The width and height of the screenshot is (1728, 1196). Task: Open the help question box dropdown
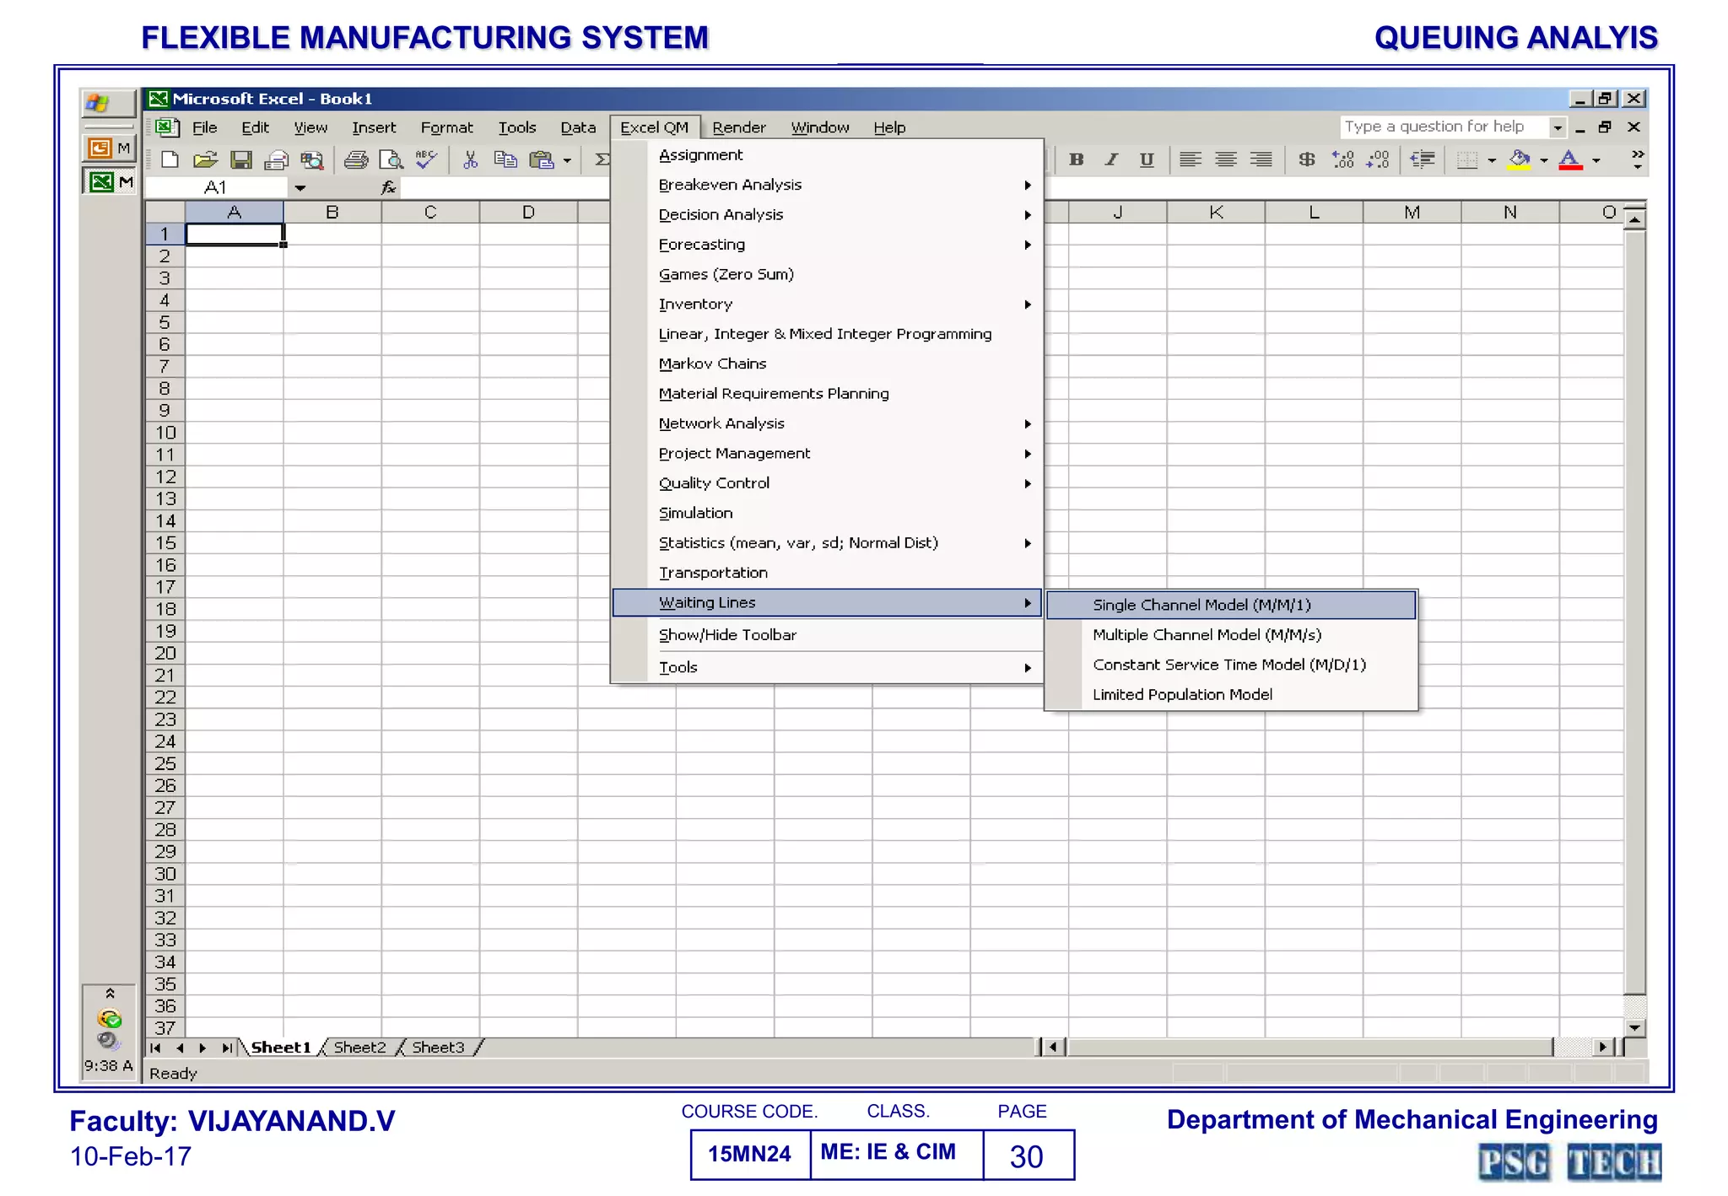point(1558,127)
